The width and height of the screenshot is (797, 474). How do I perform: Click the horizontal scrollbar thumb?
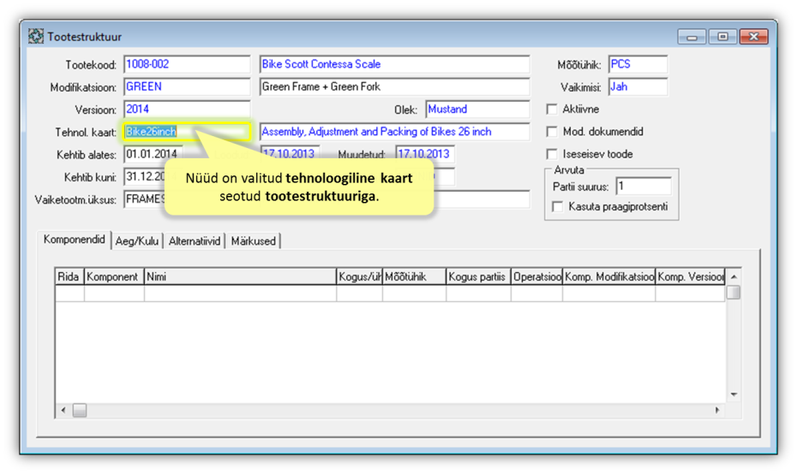80,410
